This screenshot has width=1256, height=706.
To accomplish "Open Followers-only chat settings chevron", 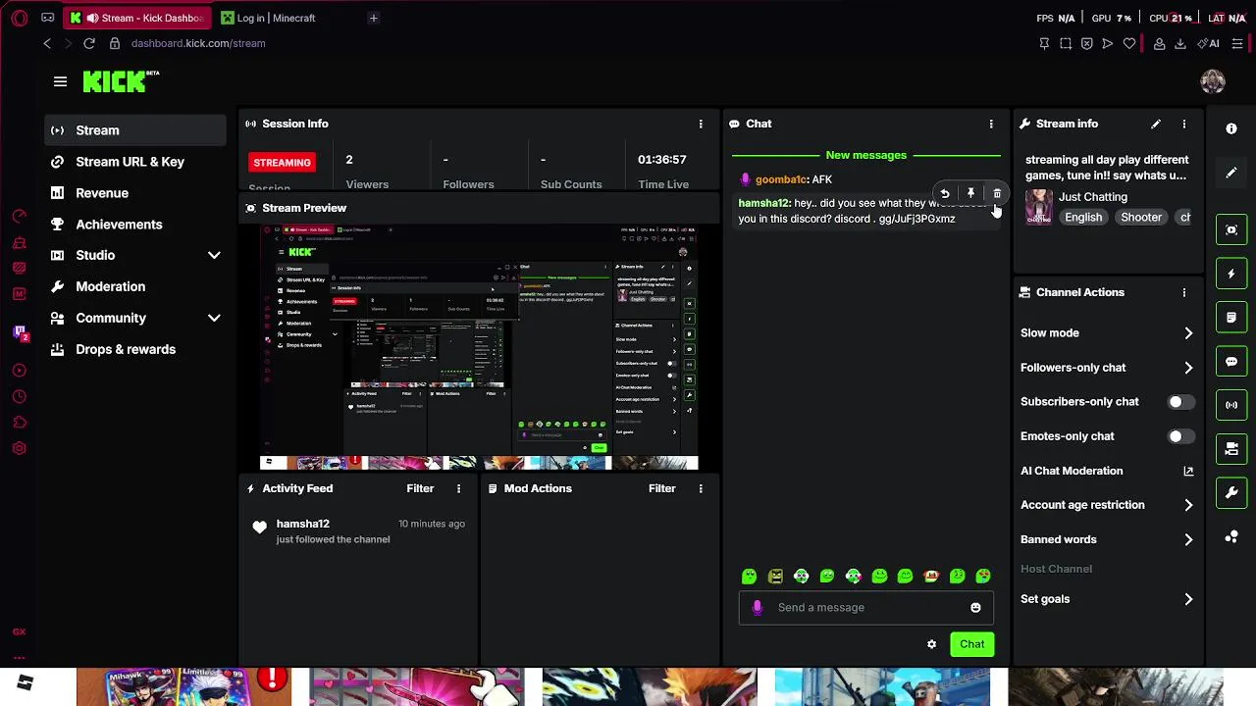I will tap(1188, 368).
